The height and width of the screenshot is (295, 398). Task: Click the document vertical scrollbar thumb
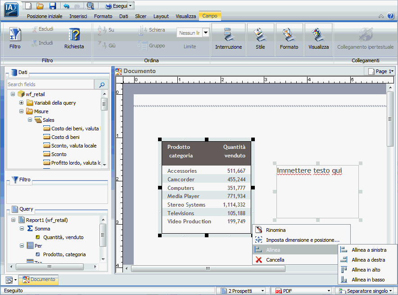[390, 119]
